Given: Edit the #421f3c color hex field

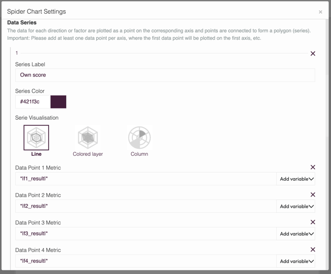Looking at the screenshot, I should (33, 102).
